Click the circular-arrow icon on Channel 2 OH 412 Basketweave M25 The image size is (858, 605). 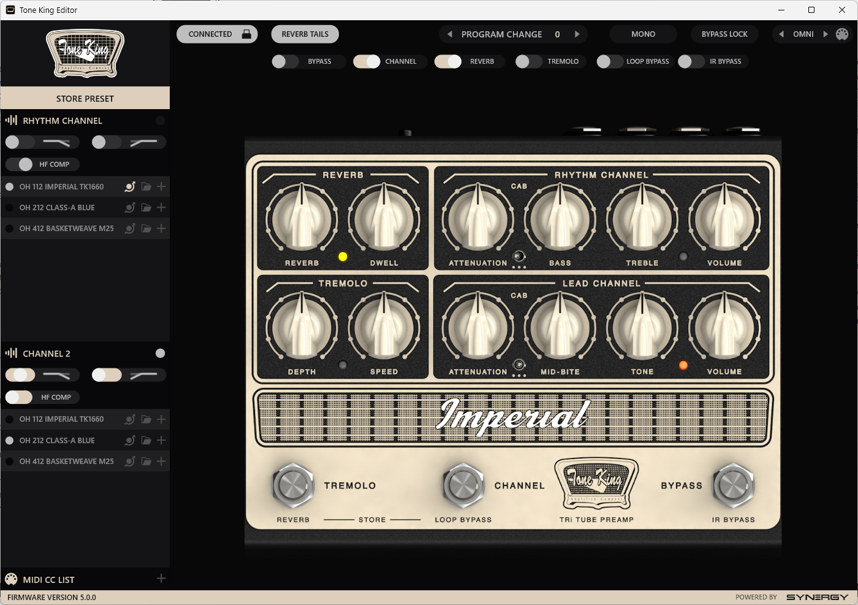130,461
